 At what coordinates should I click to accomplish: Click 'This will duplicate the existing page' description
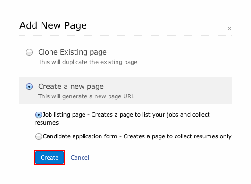[x=88, y=62]
